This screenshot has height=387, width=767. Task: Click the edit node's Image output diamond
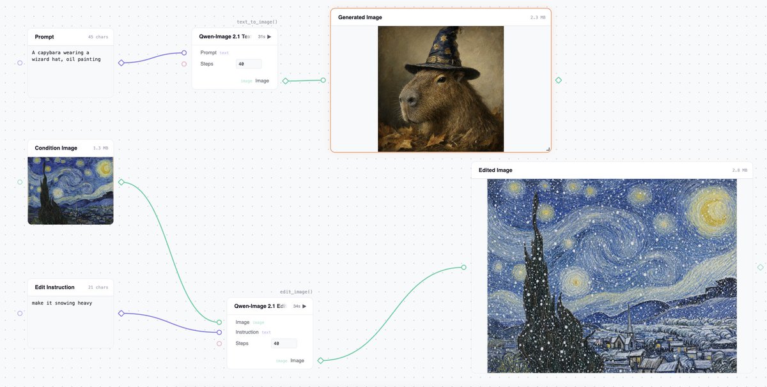[320, 361]
